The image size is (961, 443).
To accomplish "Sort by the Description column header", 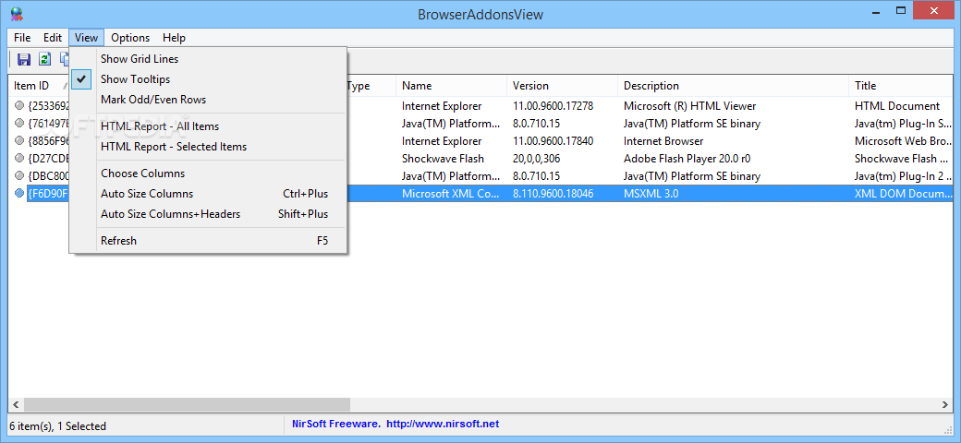I will (x=733, y=86).
